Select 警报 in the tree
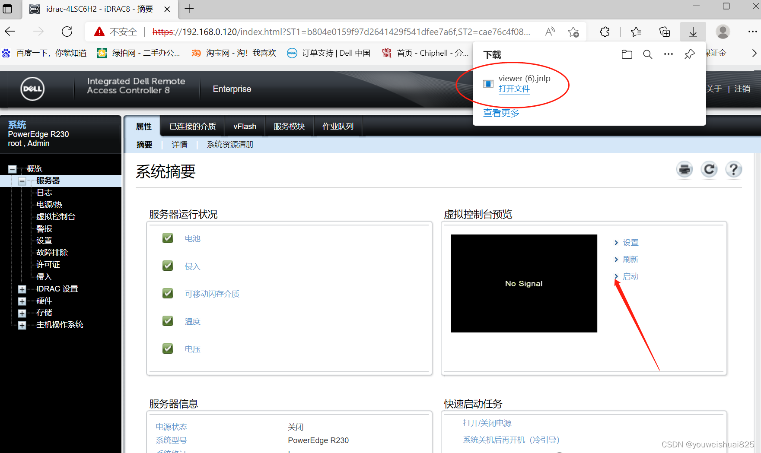This screenshot has height=453, width=761. coord(44,229)
